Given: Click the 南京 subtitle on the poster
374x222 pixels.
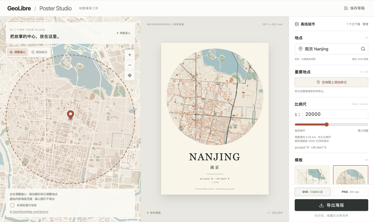Looking at the screenshot, I should [215, 167].
